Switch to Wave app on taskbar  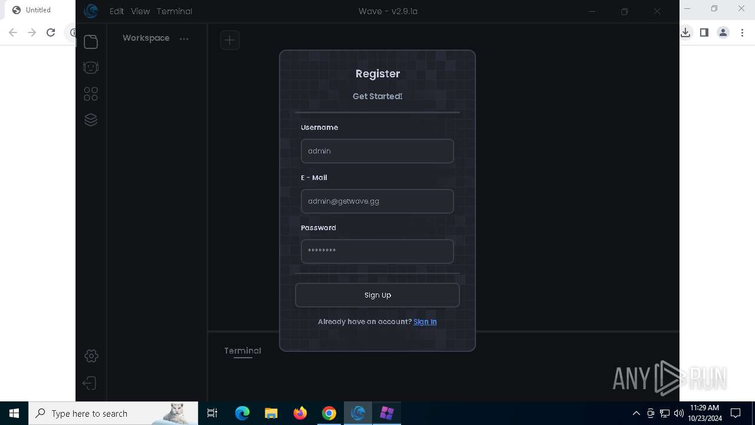click(x=358, y=413)
